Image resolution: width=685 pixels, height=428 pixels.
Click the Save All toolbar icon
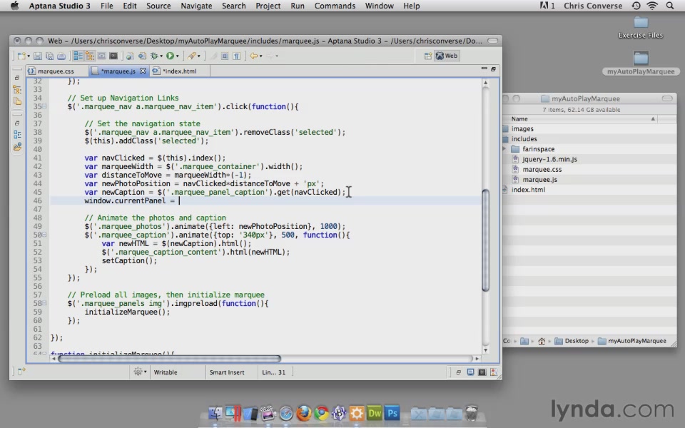point(49,56)
